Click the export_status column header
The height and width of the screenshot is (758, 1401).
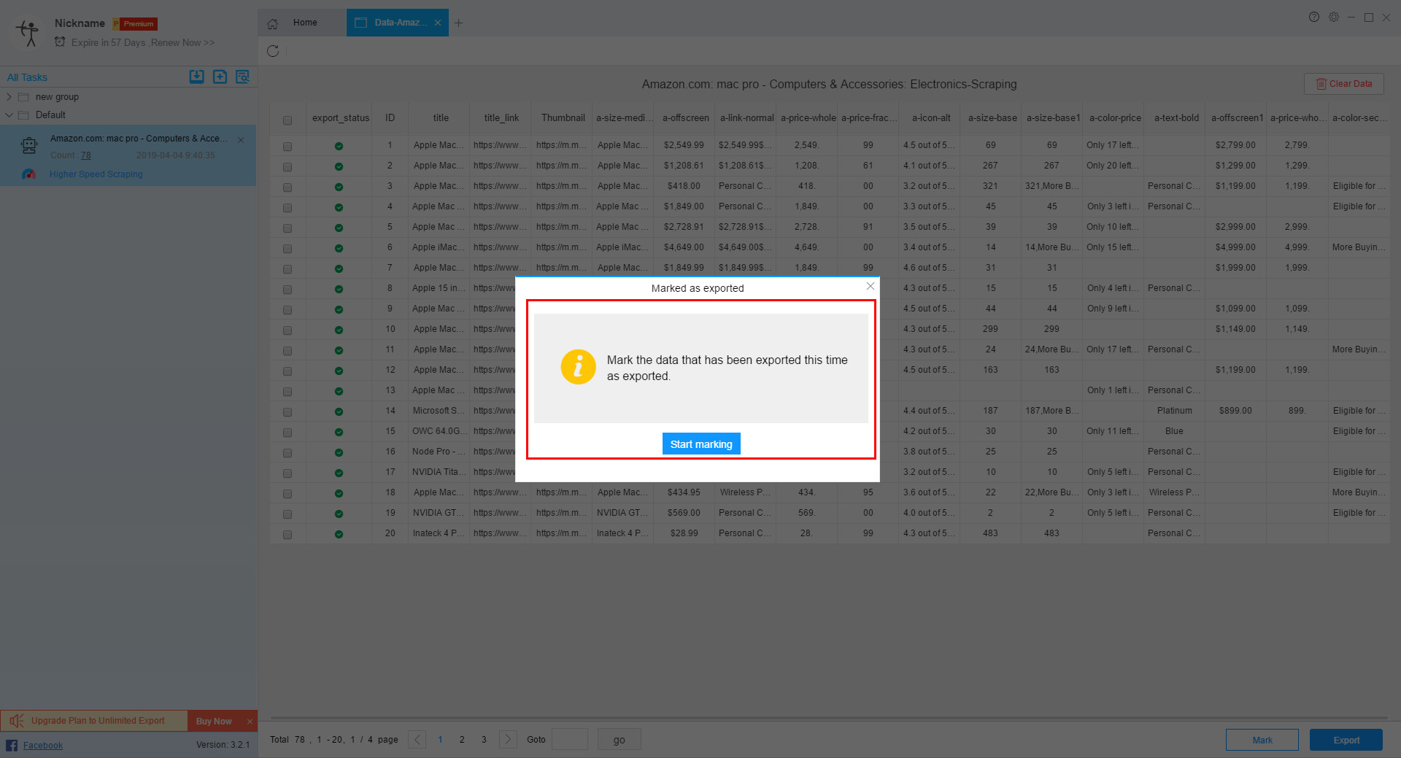[x=341, y=118]
